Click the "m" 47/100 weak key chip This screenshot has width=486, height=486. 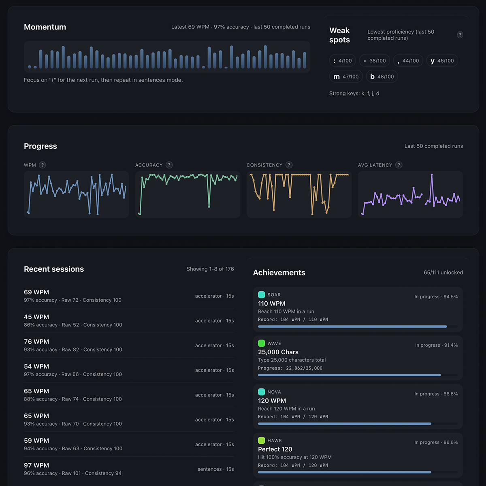(346, 76)
